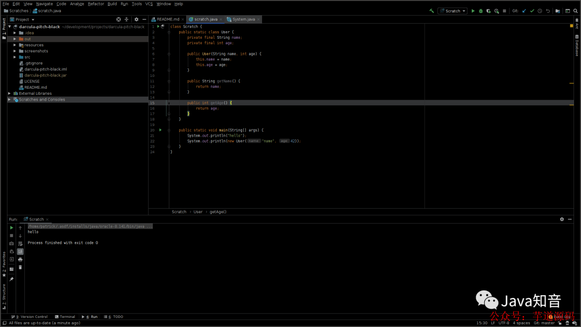Open the File menu
This screenshot has width=581, height=327.
pyautogui.click(x=5, y=4)
